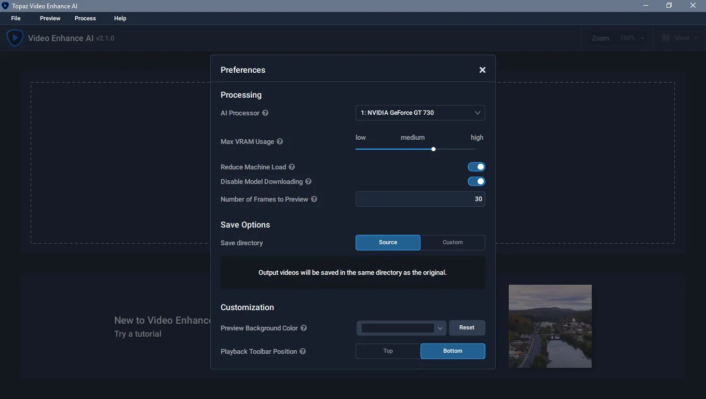The height and width of the screenshot is (399, 706).
Task: Reset the preview background color
Action: click(x=467, y=328)
